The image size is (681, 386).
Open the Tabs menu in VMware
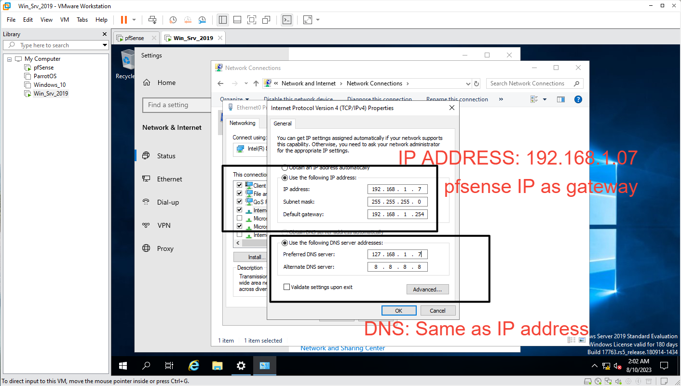(x=82, y=20)
